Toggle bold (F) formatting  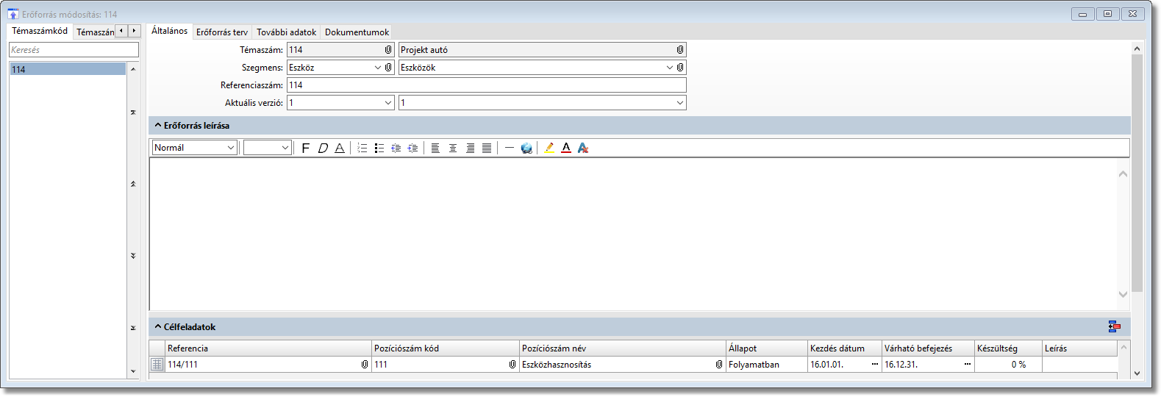click(x=306, y=148)
